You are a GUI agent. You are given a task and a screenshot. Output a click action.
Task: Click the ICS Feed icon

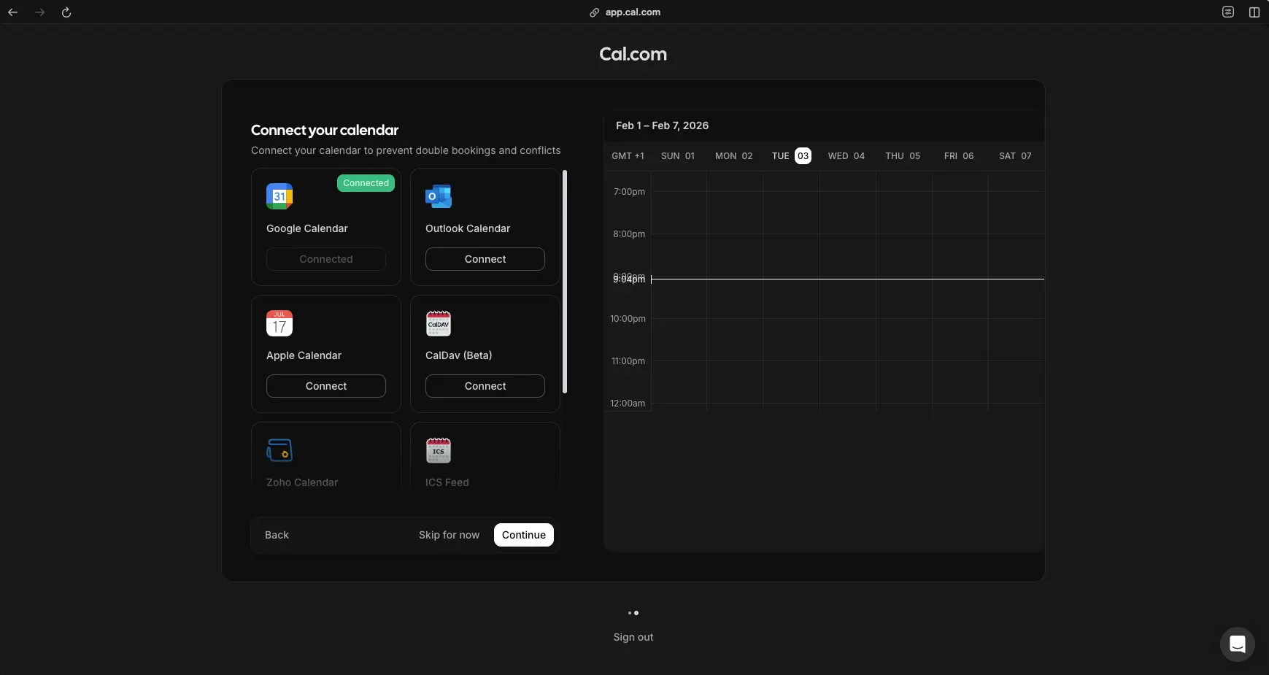438,450
